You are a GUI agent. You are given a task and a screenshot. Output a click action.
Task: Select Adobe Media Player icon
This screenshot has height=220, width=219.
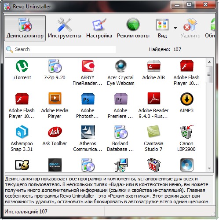[x=55, y=99]
